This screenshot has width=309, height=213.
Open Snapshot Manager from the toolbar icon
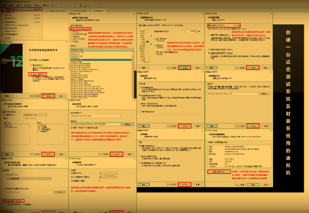(x=76, y=5)
